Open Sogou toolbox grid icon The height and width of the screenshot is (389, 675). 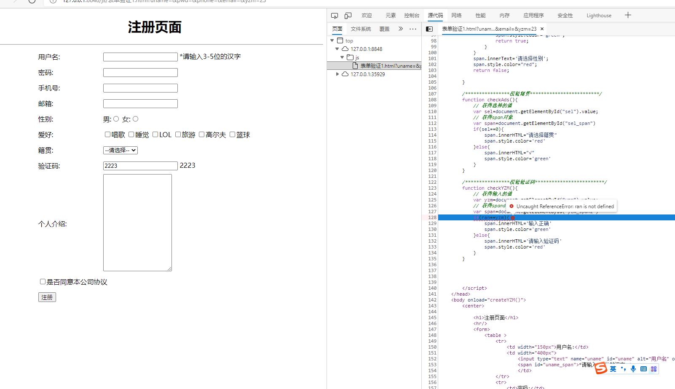[x=654, y=369]
